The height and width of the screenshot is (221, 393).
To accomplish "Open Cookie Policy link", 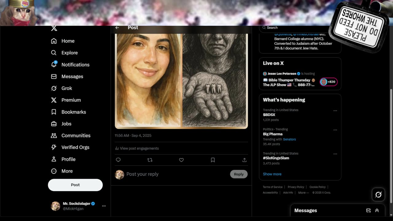I will 317,187.
